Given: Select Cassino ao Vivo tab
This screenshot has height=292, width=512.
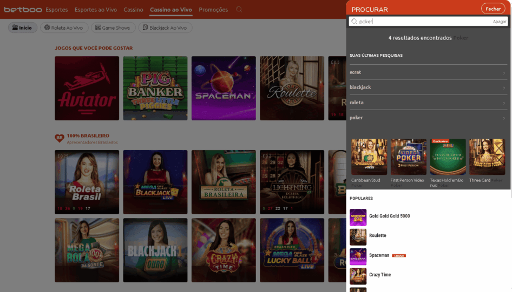Looking at the screenshot, I should pos(171,9).
